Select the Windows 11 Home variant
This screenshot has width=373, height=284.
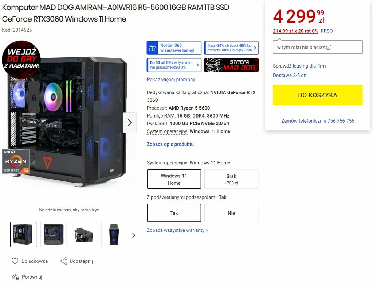pos(174,179)
